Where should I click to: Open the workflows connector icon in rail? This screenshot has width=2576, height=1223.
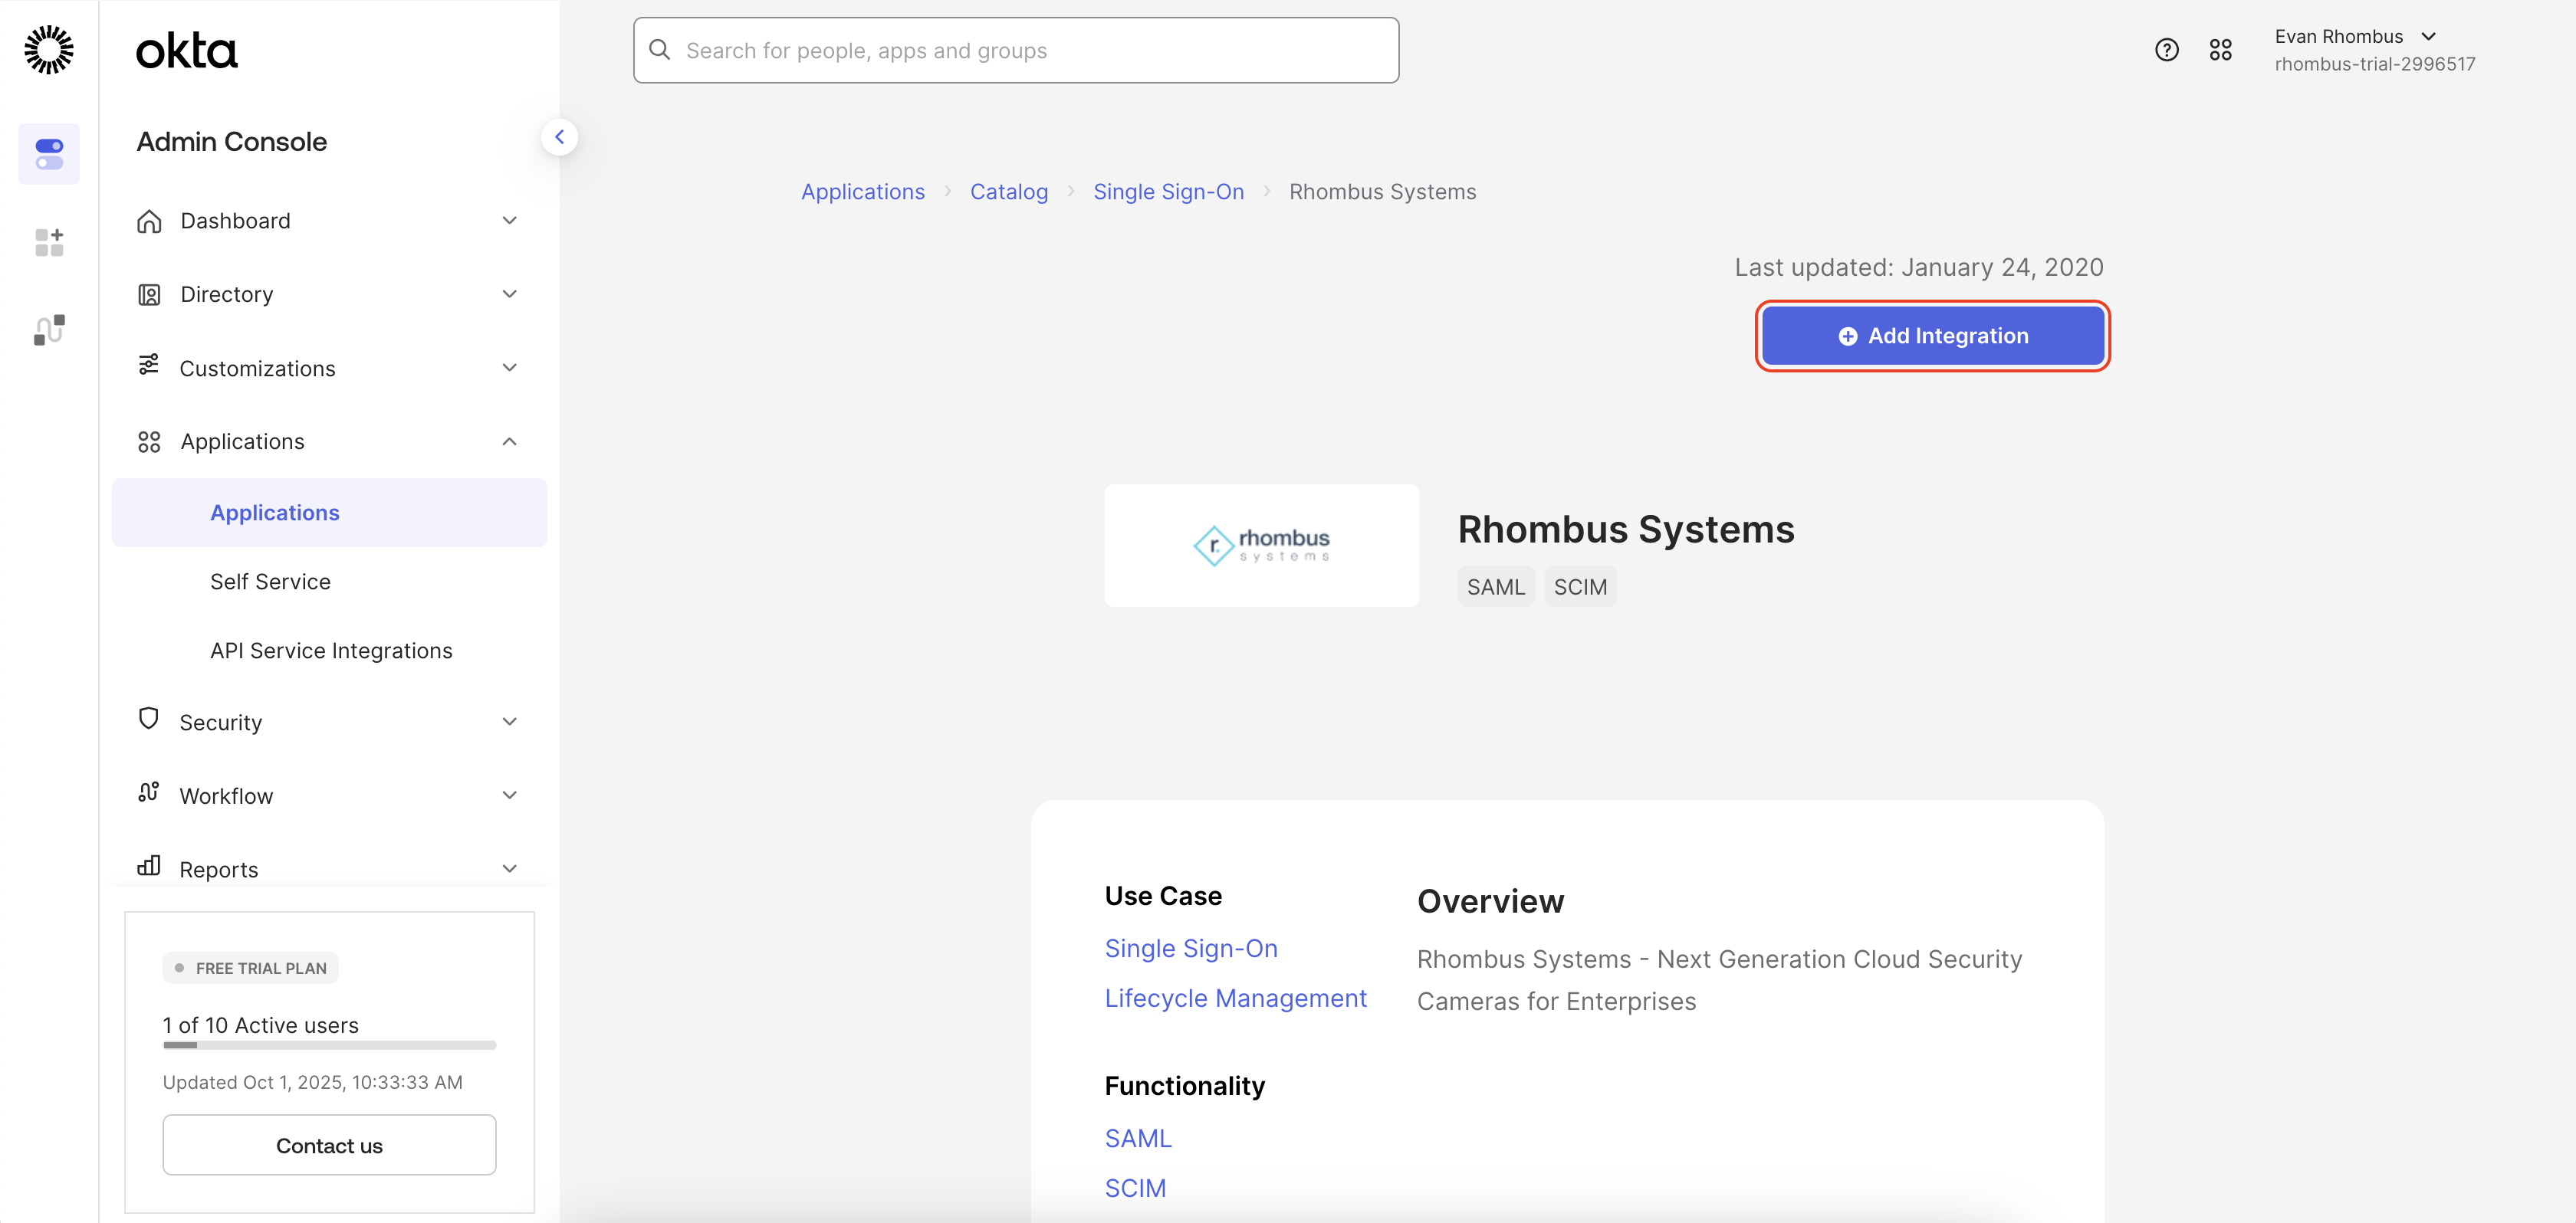click(x=49, y=330)
